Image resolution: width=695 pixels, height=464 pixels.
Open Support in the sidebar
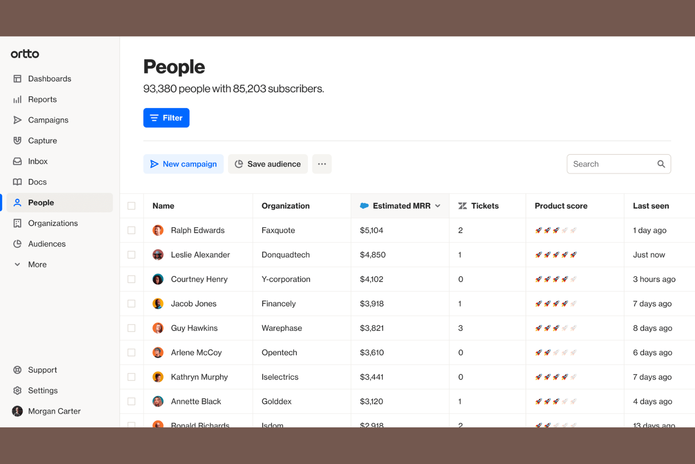60,370
